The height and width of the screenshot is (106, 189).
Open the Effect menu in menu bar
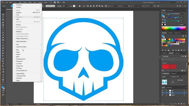30,2
